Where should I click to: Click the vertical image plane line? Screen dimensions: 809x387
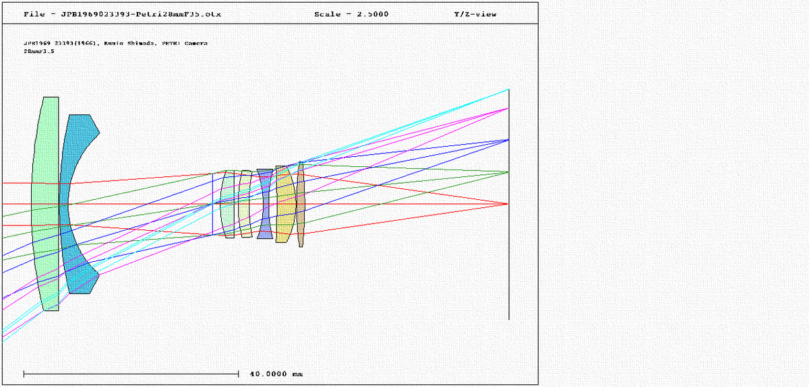coord(509,204)
